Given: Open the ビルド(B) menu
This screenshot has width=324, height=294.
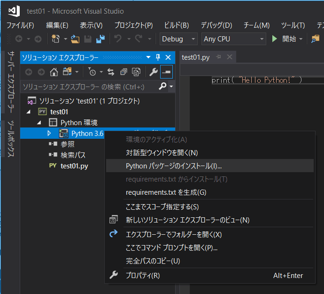Looking at the screenshot, I should pos(177,25).
